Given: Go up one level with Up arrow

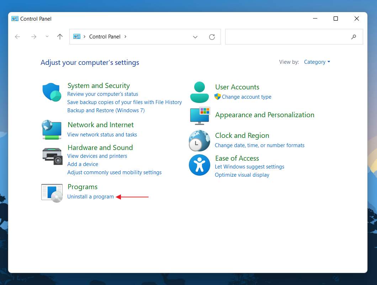Looking at the screenshot, I should pos(60,37).
